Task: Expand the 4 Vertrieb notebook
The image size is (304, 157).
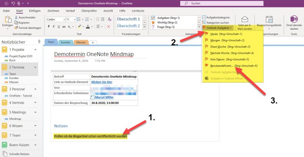Action: click(x=35, y=103)
